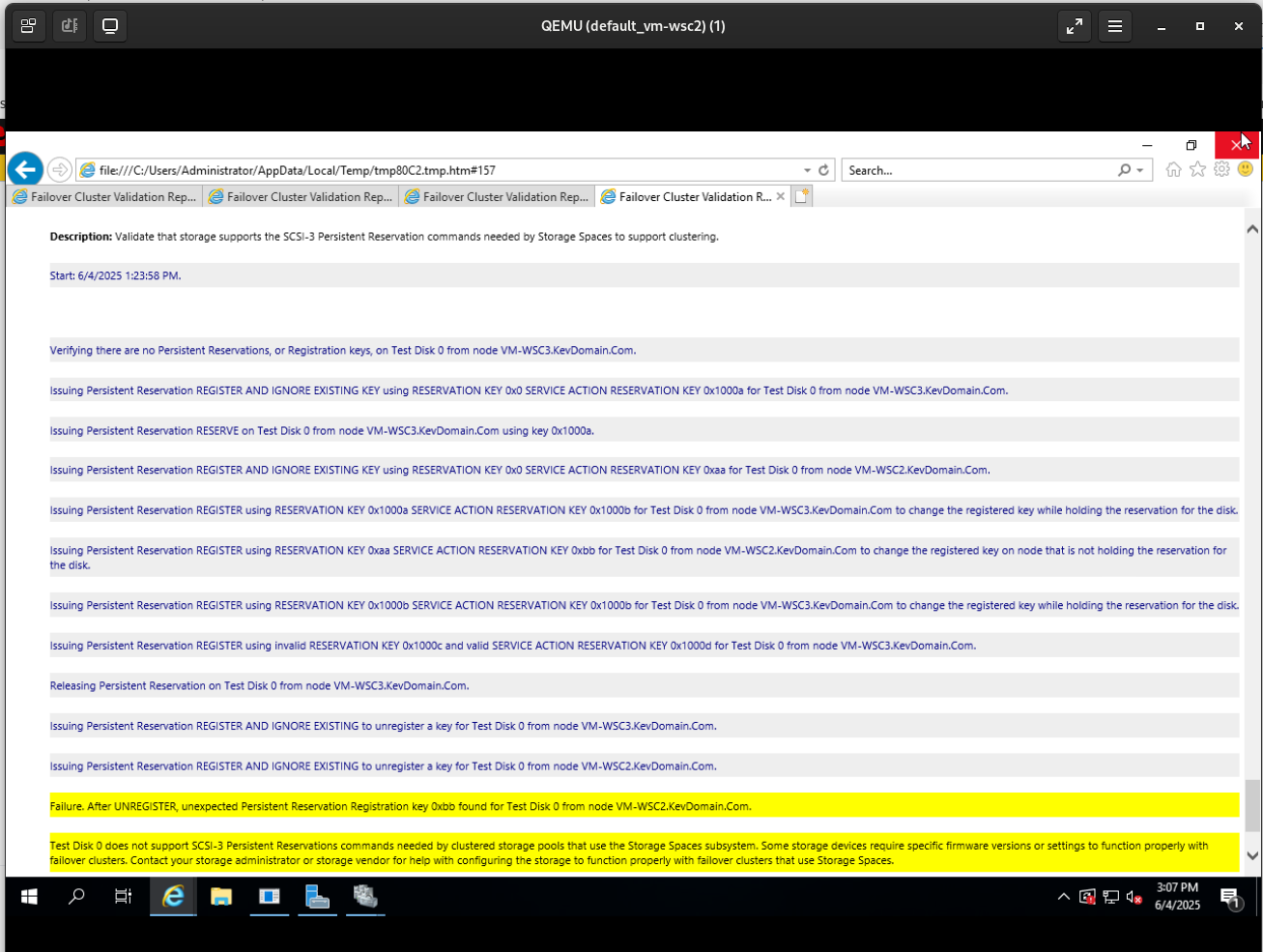Viewport: 1263px width, 952px height.
Task: Open the QEMU hamburger menu
Action: [1115, 26]
